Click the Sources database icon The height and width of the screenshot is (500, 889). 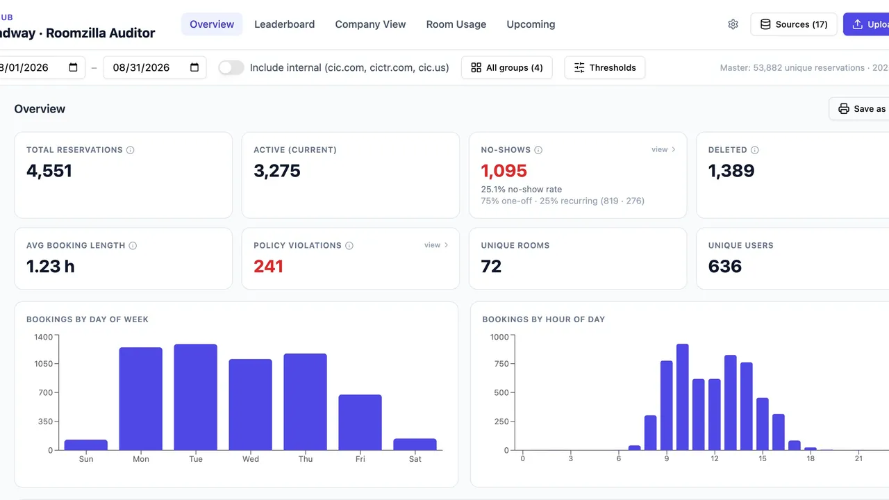tap(765, 24)
